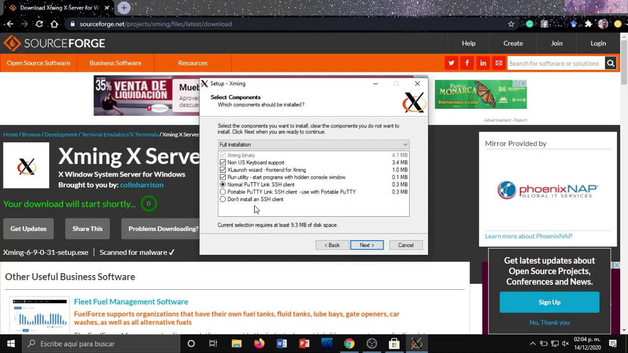
Task: Open SourceForge email newsletter icon
Action: pos(498,63)
